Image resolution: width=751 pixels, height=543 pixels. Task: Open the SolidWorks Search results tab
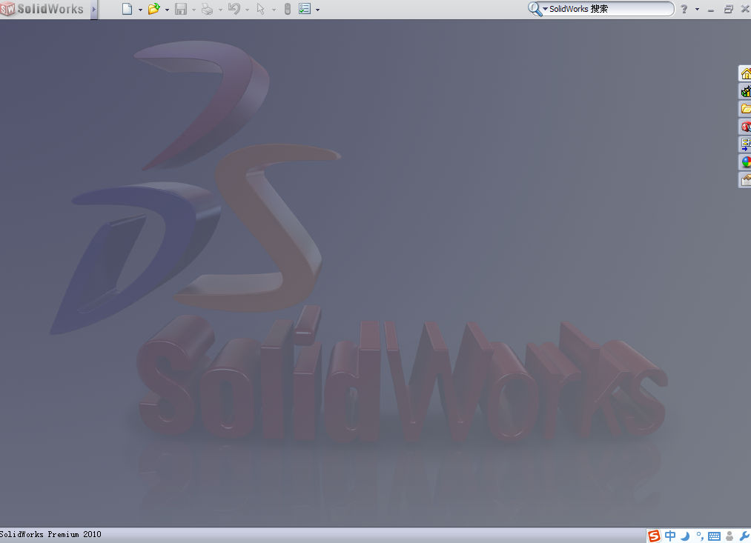click(x=745, y=126)
